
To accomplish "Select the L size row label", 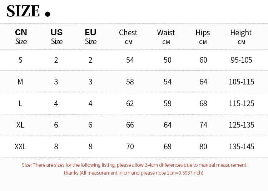I will coord(20,103).
